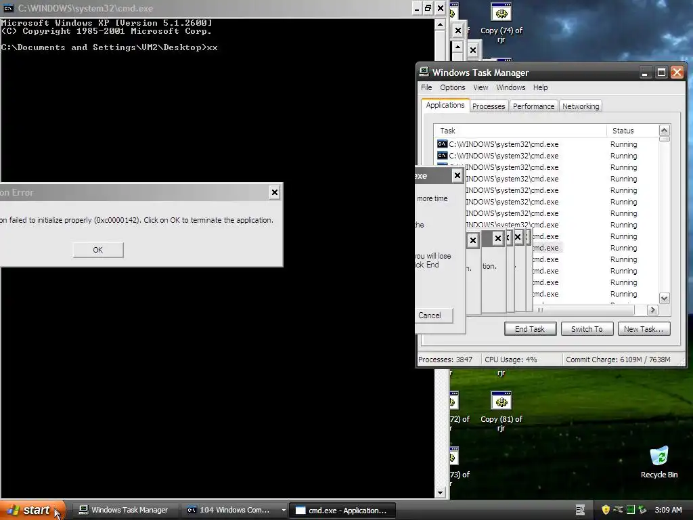This screenshot has height=520, width=693.
Task: Select the Copy (81) of rjr desktop icon
Action: pyautogui.click(x=501, y=411)
